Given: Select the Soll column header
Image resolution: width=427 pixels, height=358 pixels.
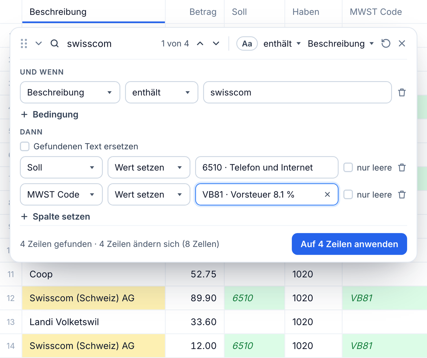Looking at the screenshot, I should [x=255, y=12].
